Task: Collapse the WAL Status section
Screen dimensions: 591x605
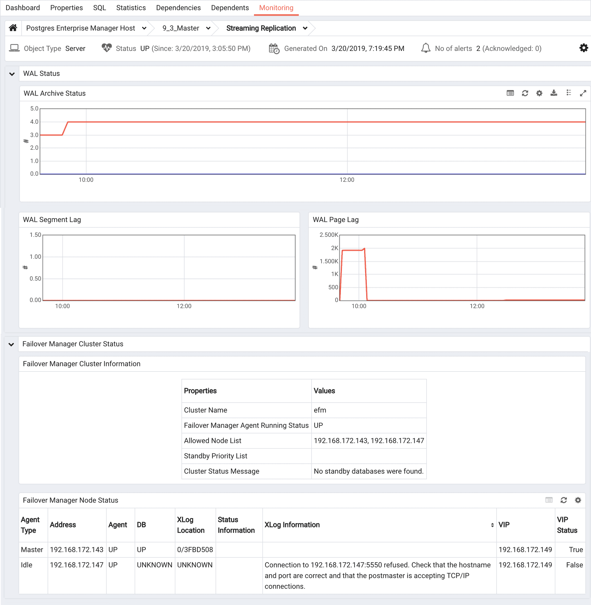Action: click(12, 74)
